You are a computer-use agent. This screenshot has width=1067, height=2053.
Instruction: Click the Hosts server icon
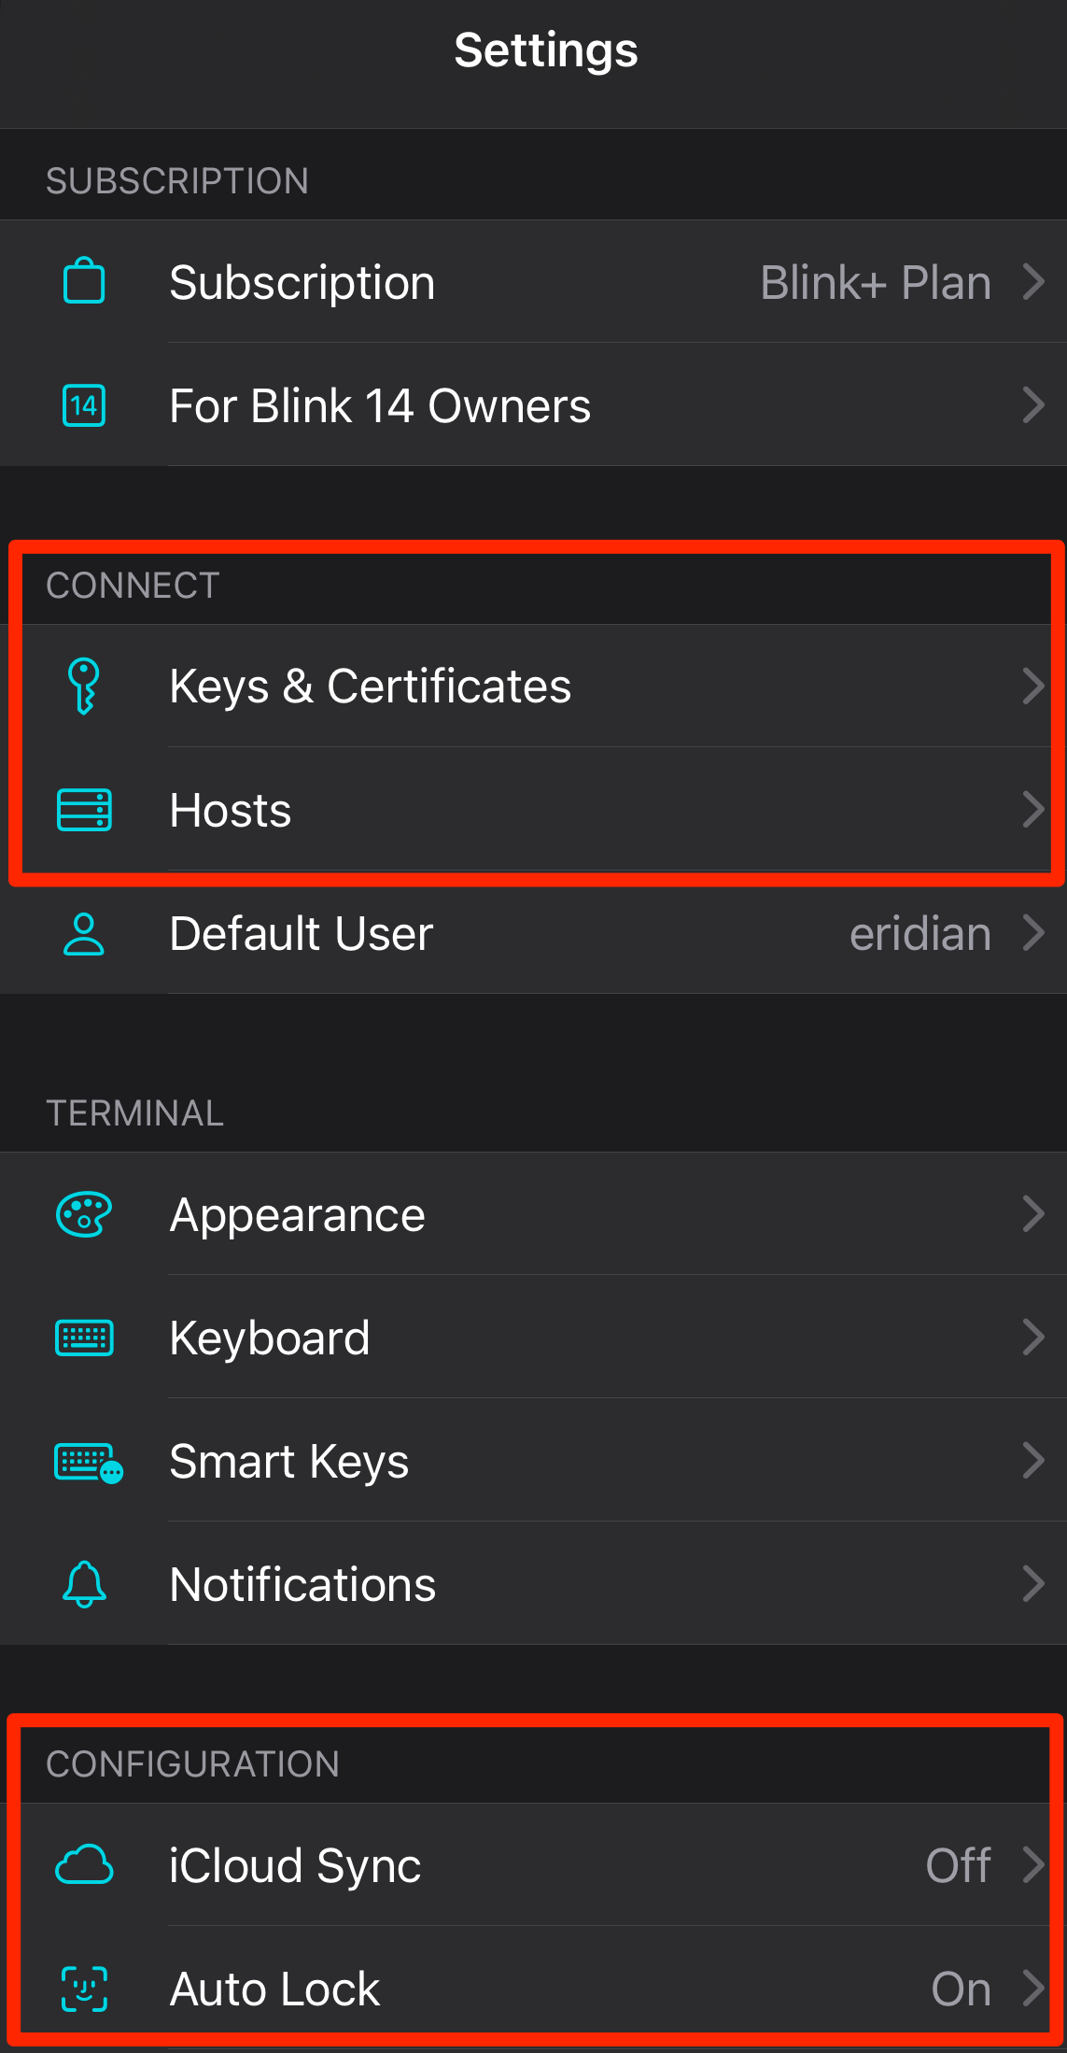tap(84, 810)
